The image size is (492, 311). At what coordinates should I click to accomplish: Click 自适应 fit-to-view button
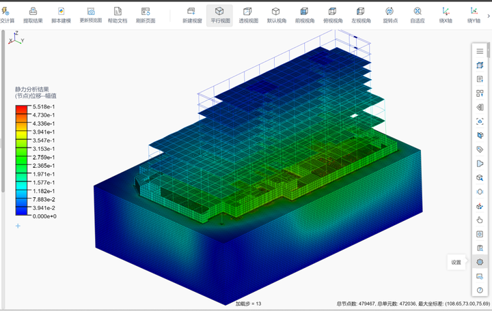(417, 14)
